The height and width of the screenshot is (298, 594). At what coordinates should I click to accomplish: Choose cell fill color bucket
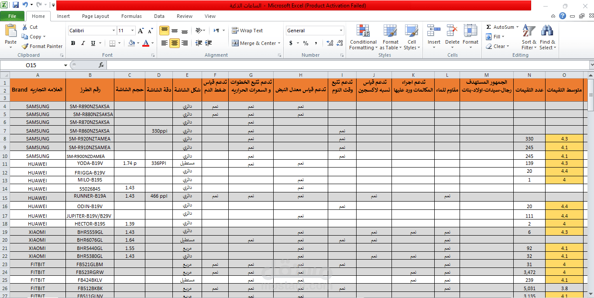click(131, 43)
